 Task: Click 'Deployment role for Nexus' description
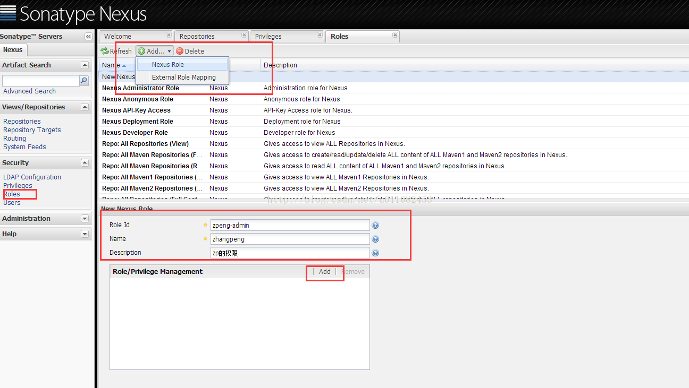302,122
